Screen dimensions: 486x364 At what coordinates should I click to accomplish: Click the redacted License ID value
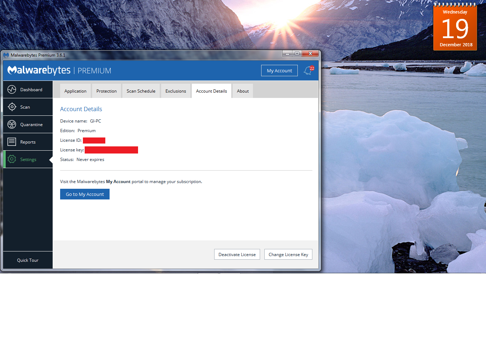click(x=94, y=140)
